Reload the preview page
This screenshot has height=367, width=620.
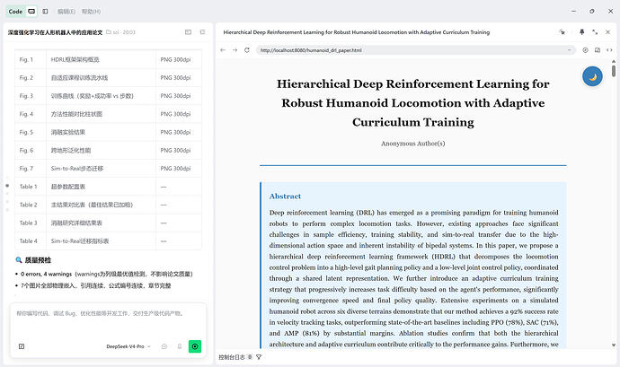click(247, 50)
